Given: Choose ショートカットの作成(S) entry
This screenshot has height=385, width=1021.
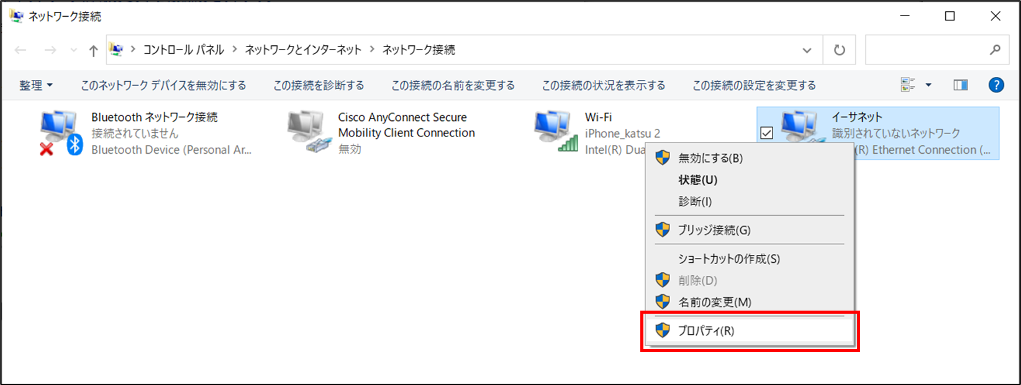Looking at the screenshot, I should pos(750,259).
